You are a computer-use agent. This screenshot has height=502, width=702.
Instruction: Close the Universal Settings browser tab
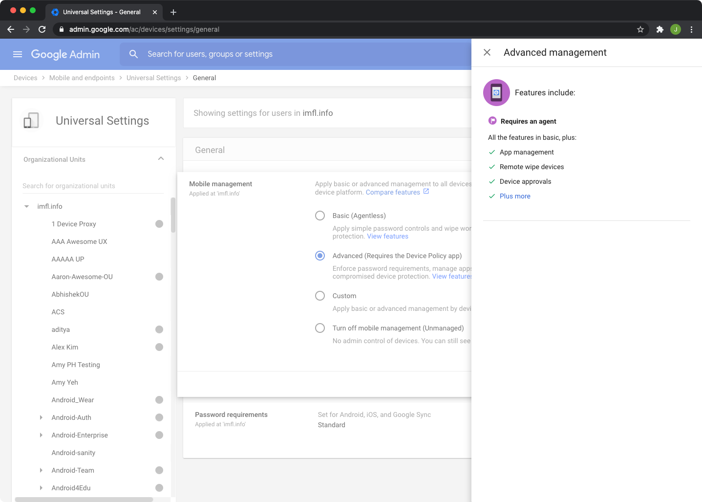click(155, 12)
